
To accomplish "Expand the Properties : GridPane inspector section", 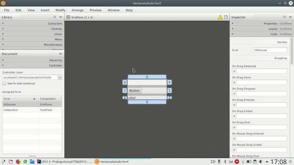I will (x=261, y=23).
